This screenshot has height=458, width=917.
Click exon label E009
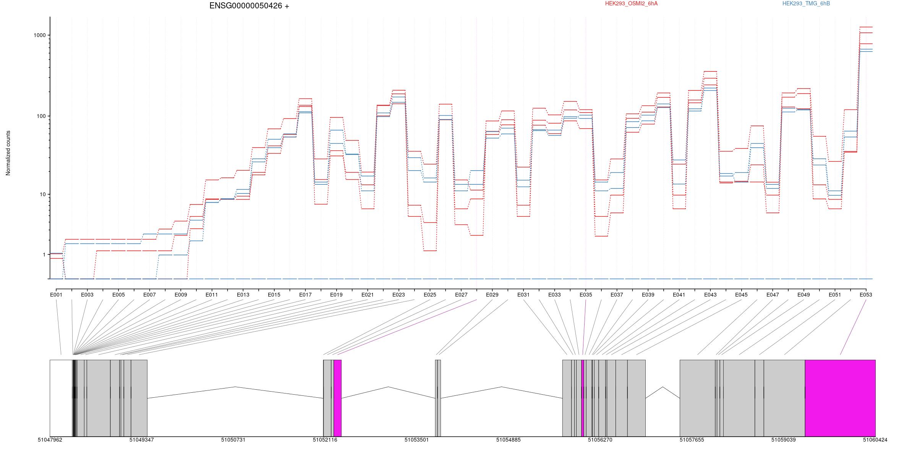[181, 295]
